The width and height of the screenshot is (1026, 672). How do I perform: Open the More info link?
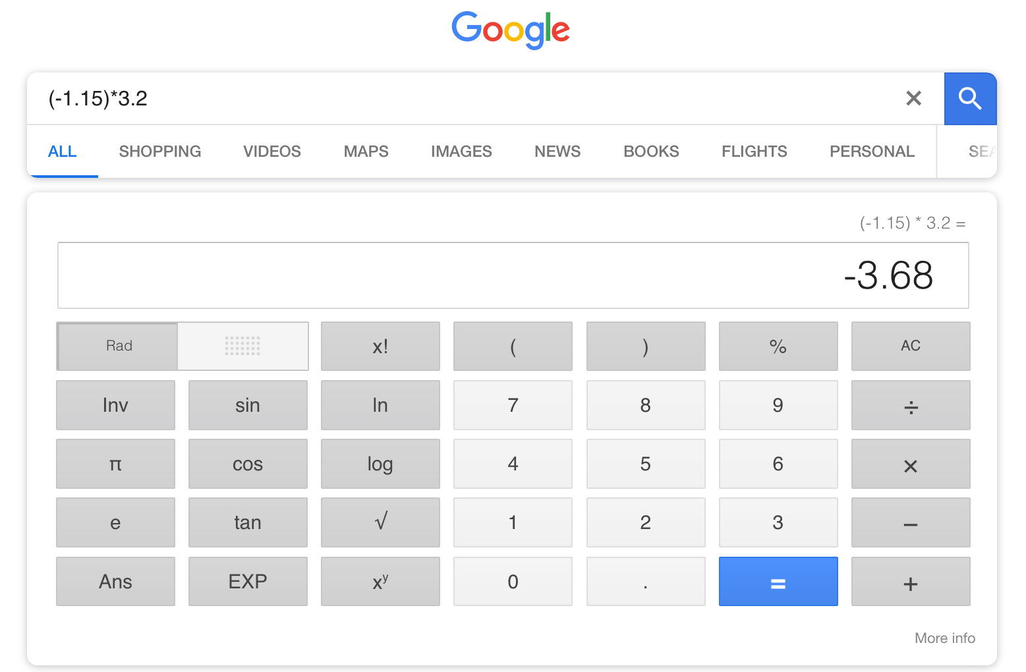pyautogui.click(x=945, y=638)
